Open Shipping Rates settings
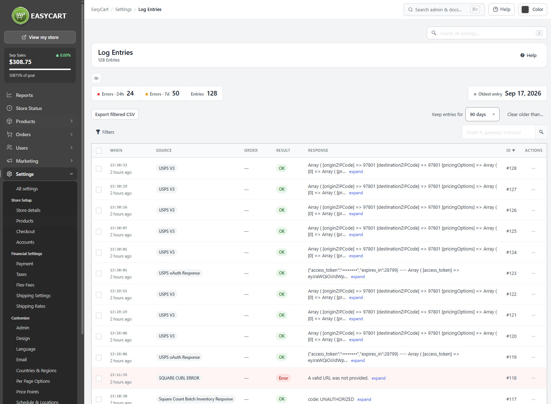551x404 pixels. (x=31, y=306)
